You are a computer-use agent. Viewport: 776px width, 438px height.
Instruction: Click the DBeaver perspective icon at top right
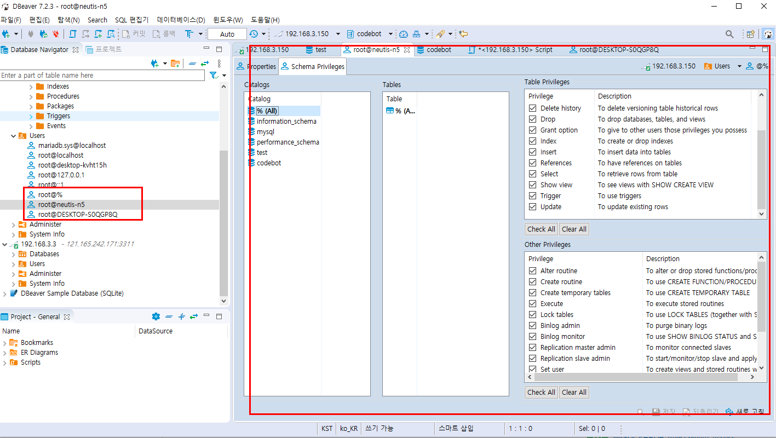[768, 34]
